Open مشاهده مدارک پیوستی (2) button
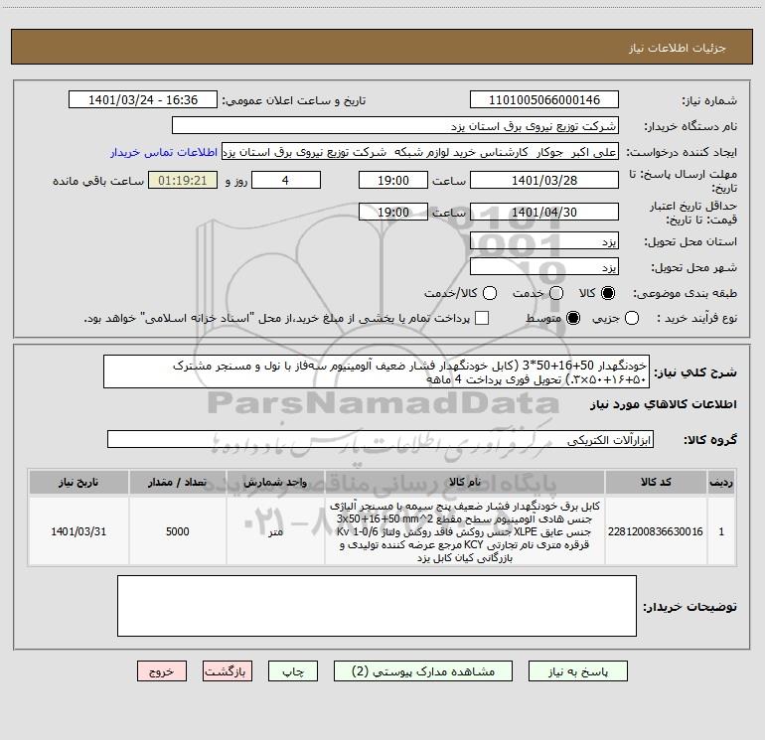 (423, 671)
